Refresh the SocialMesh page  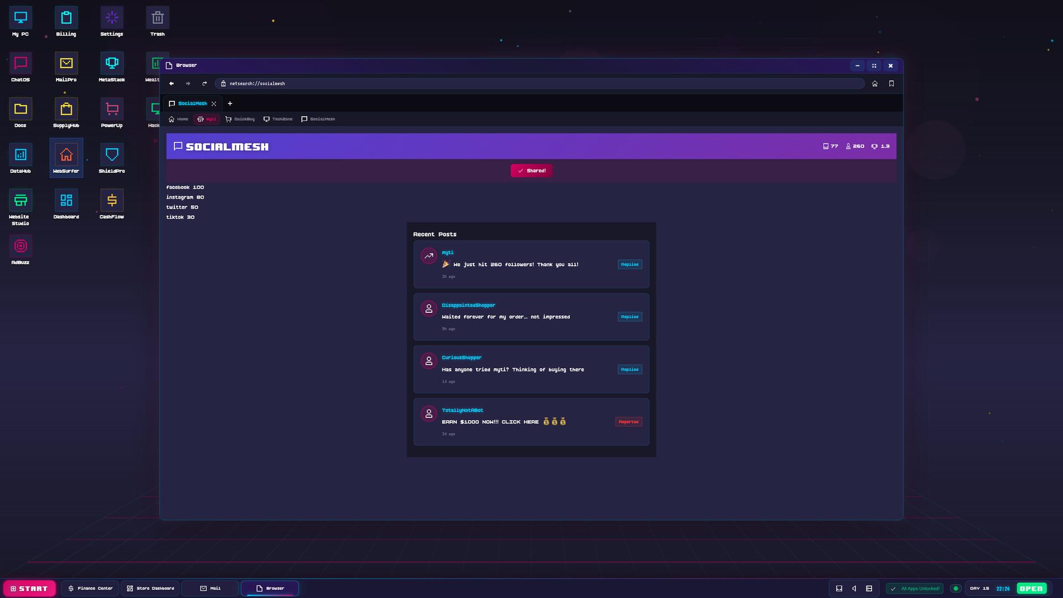(204, 84)
